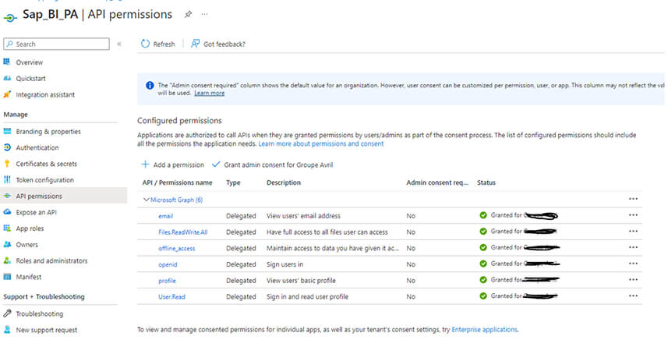The width and height of the screenshot is (668, 340).
Task: Open the more options menu for openid
Action: pos(633,264)
